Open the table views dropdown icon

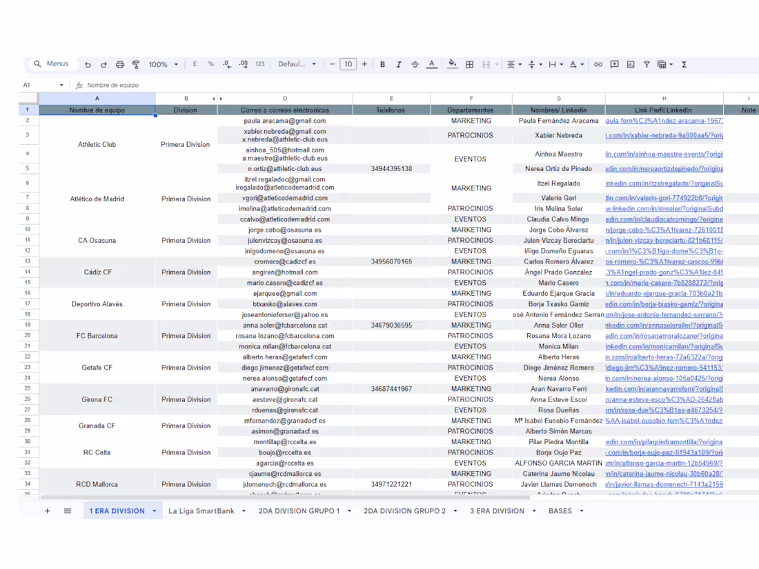(665, 64)
